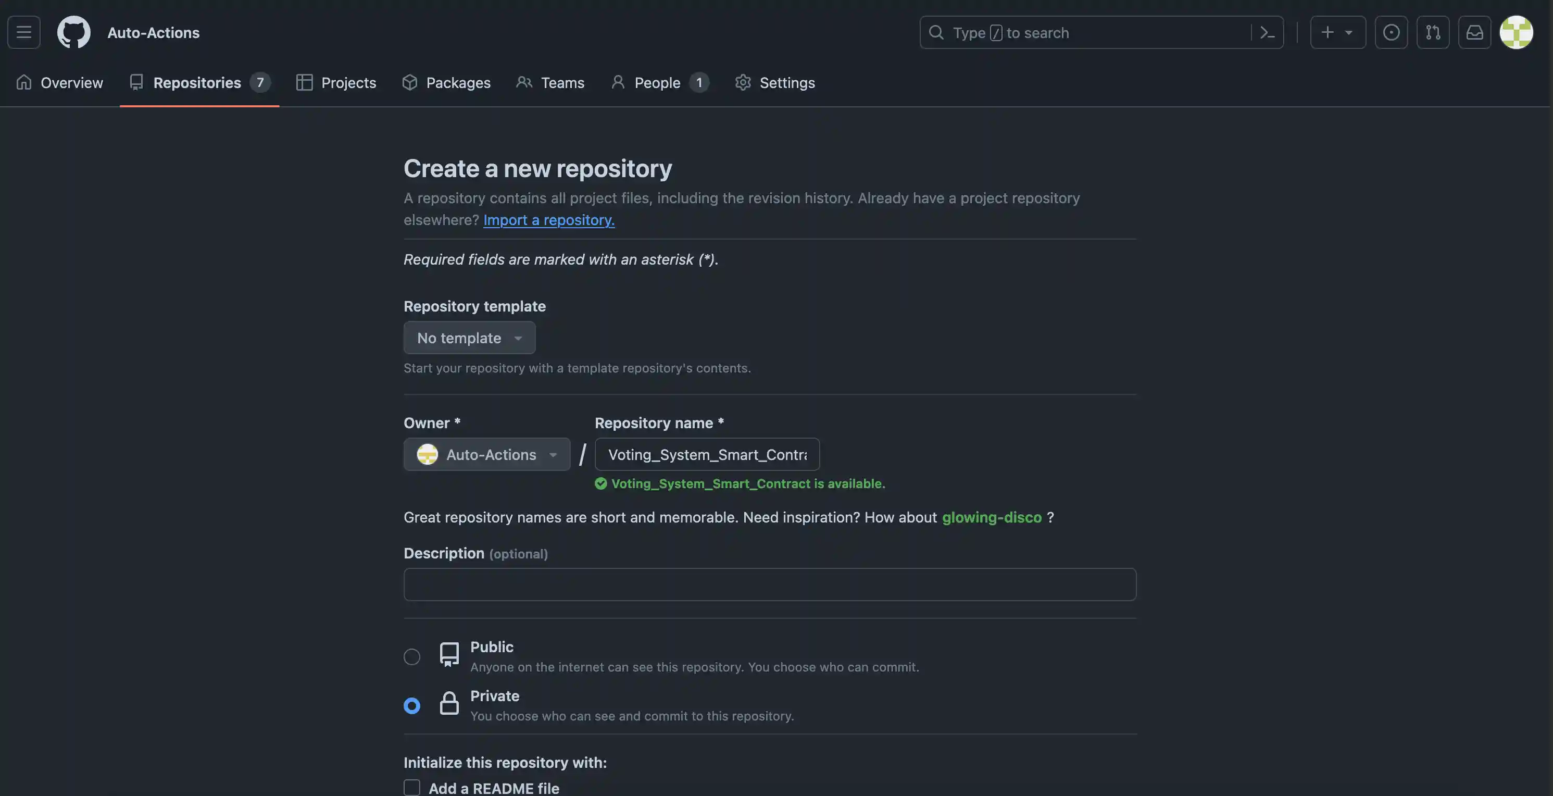Viewport: 1553px width, 796px height.
Task: Select the glowing-disco name suggestion
Action: point(992,517)
